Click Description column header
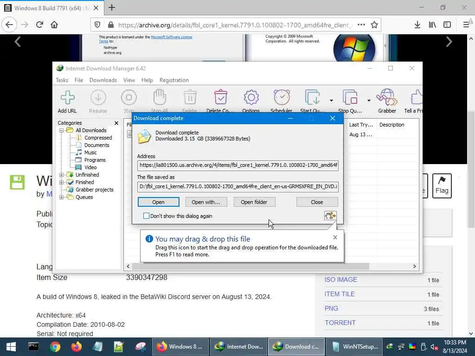The width and height of the screenshot is (475, 356). click(392, 125)
